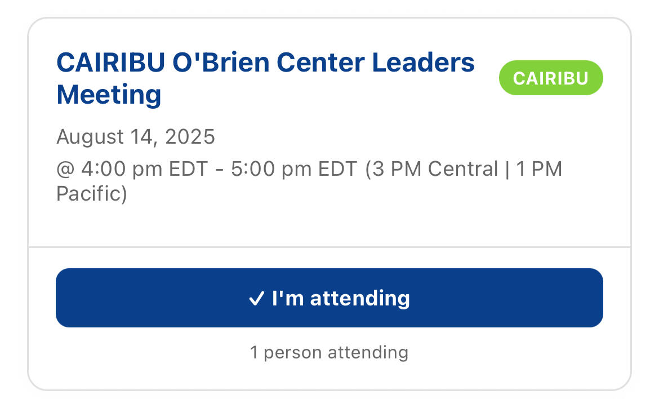
Task: Click the "1 PM" Pacific time text
Action: pos(540,170)
